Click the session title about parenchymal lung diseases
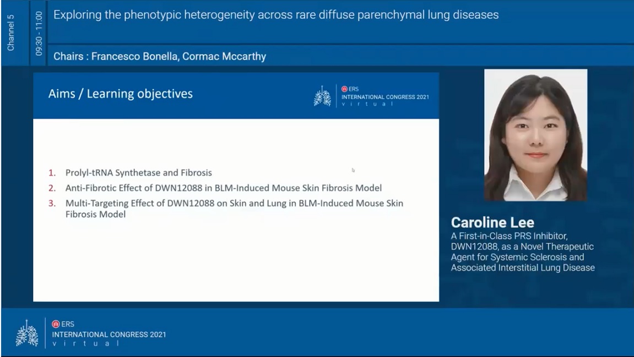This screenshot has height=357, width=634. tap(276, 15)
